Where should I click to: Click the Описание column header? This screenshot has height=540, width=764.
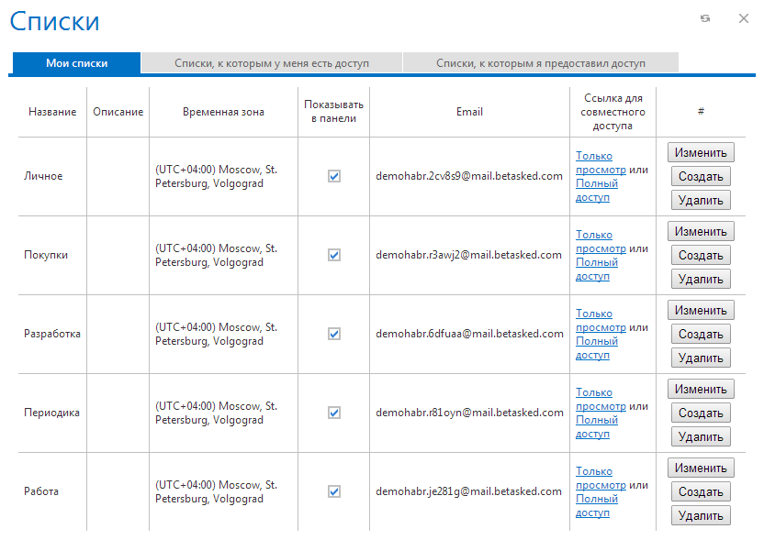tap(118, 112)
